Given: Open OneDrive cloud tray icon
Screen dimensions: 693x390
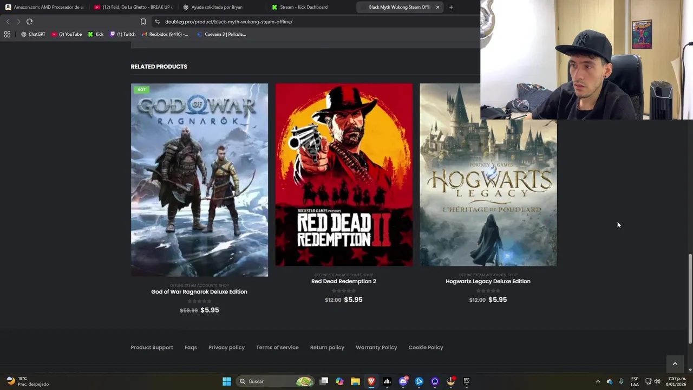Looking at the screenshot, I should point(610,381).
